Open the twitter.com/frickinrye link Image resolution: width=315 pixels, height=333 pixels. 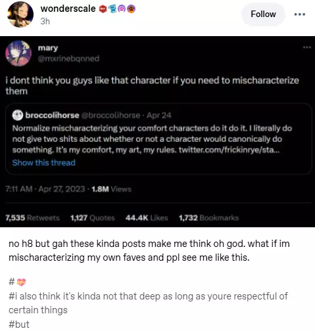pos(229,150)
